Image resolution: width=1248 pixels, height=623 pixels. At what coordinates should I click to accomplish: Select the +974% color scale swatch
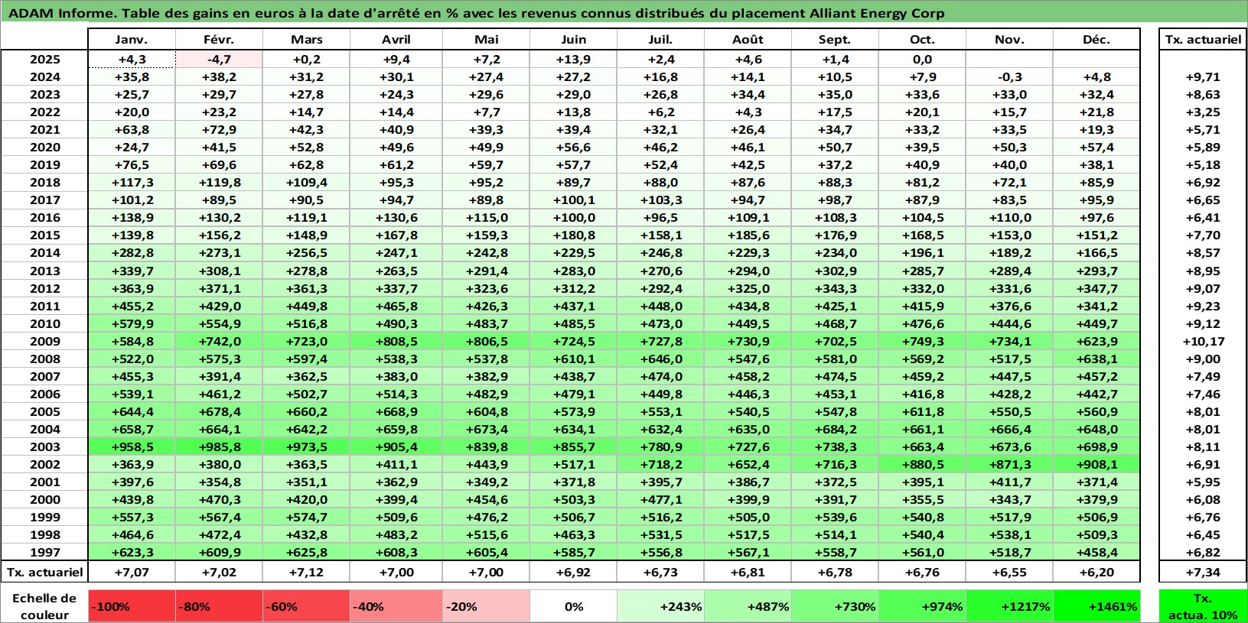pyautogui.click(x=923, y=606)
